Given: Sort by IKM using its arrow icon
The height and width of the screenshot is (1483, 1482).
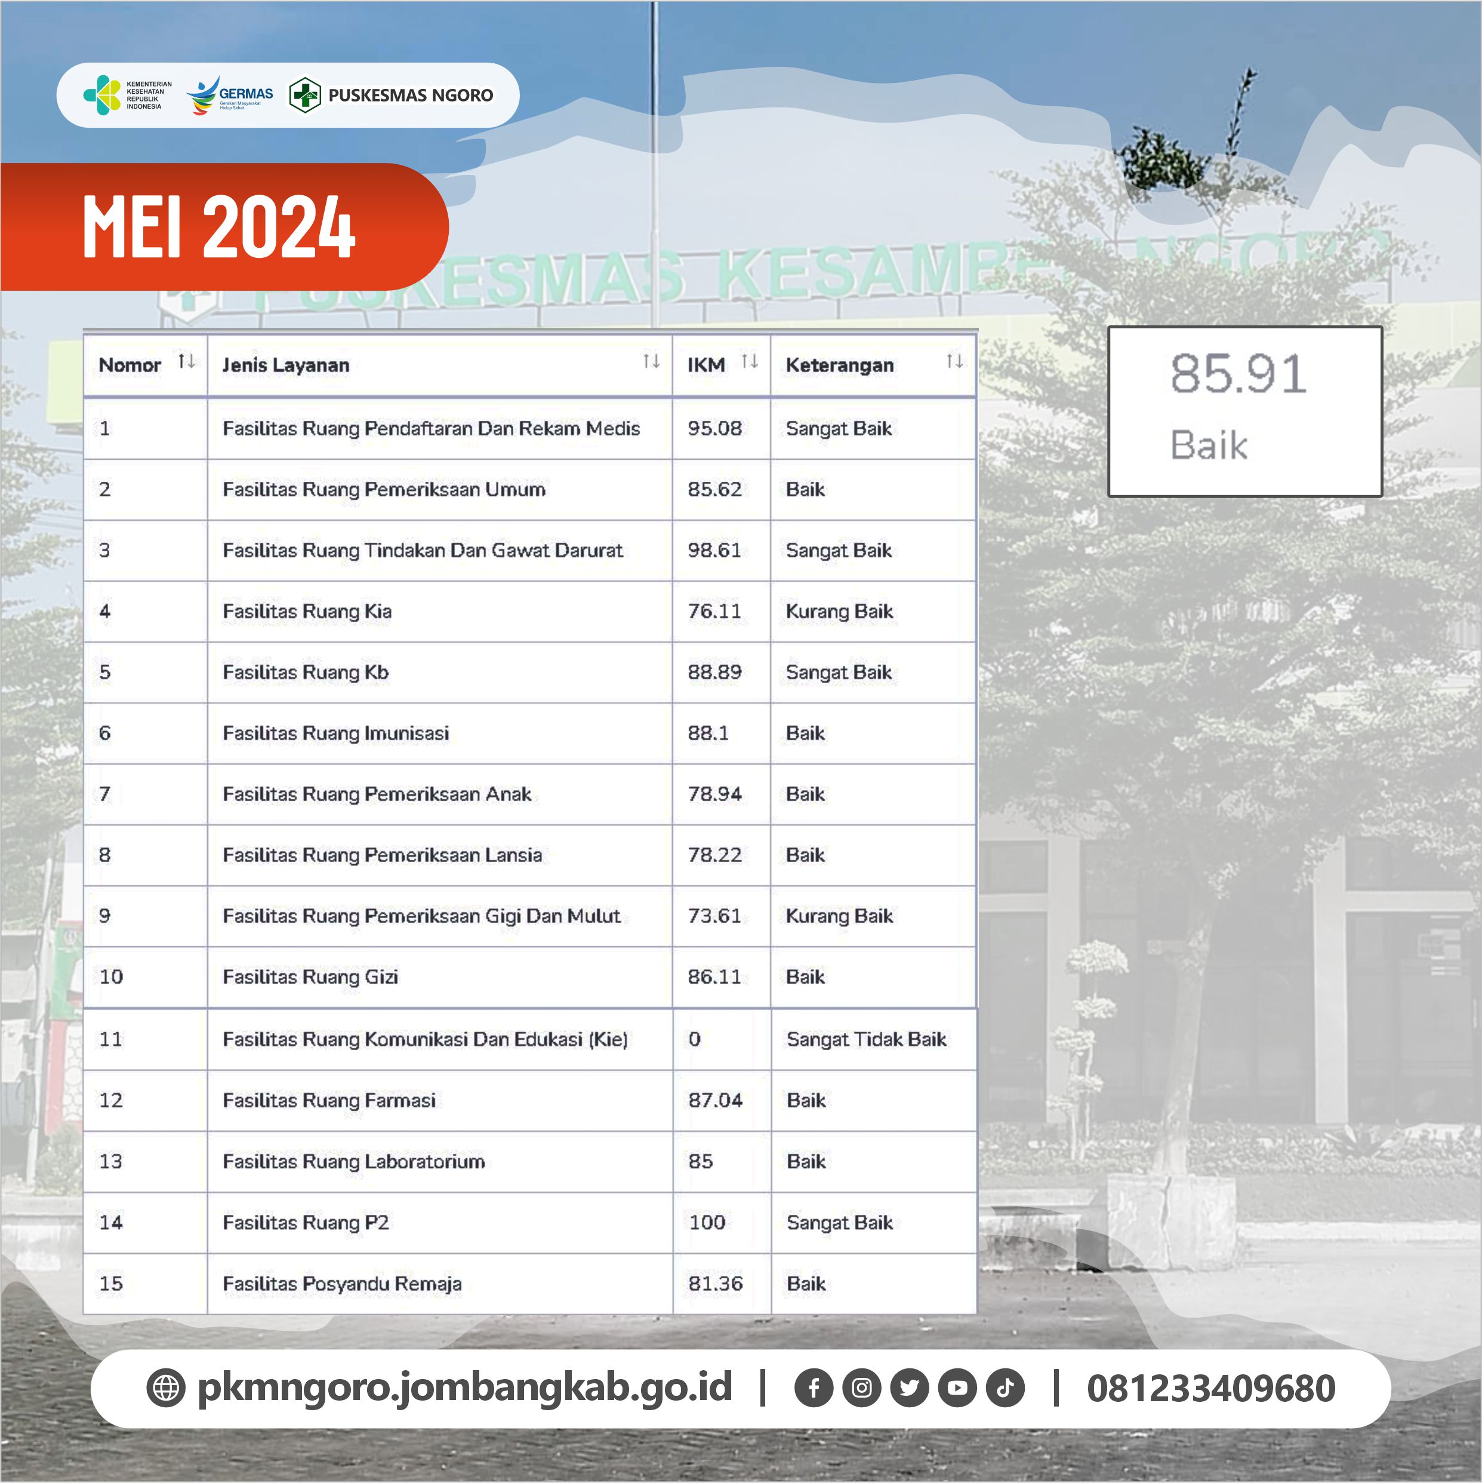Looking at the screenshot, I should pos(750,361).
